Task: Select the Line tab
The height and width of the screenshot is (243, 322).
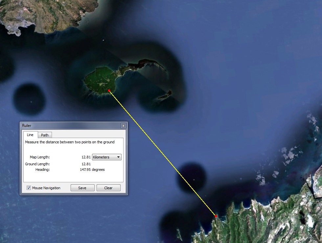Action: 30,134
